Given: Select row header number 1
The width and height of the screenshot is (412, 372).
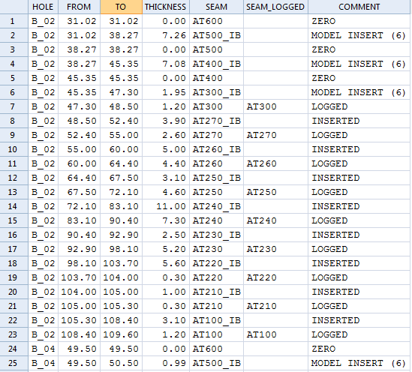Looking at the screenshot, I should [14, 21].
